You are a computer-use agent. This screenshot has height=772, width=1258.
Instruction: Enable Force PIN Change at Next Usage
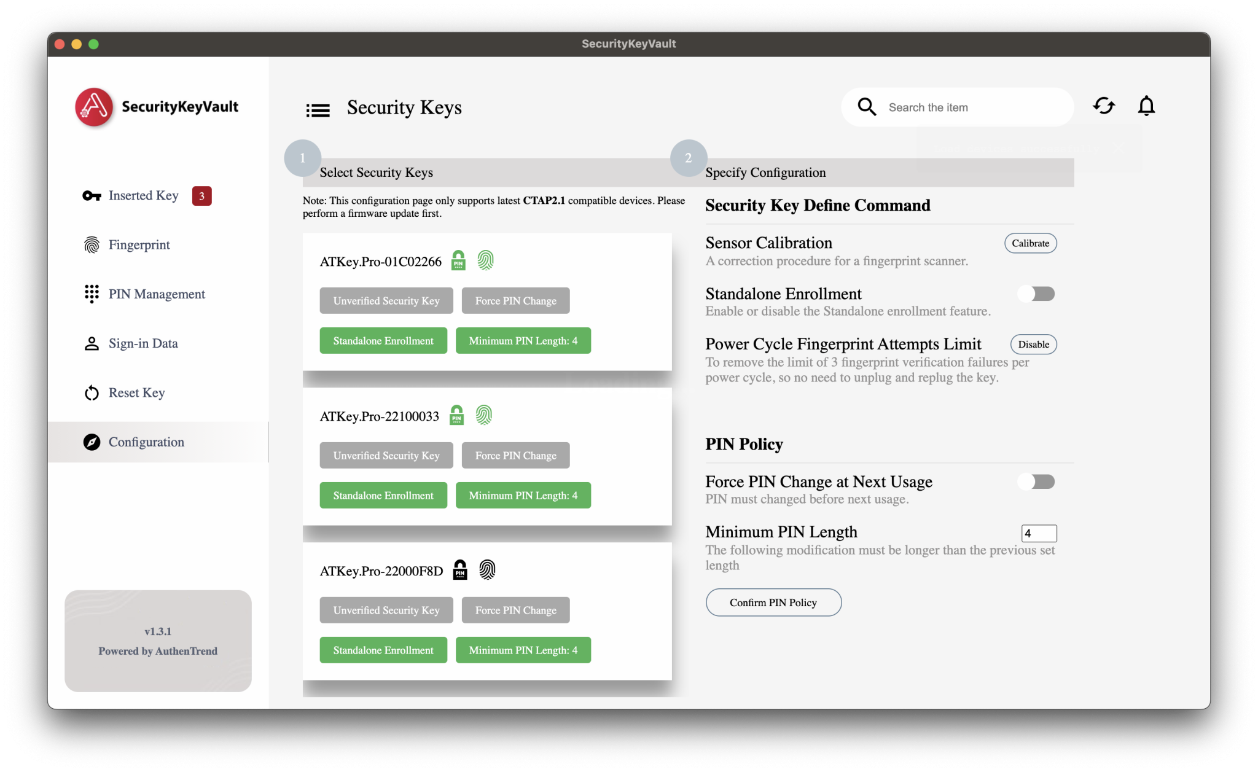(x=1036, y=482)
